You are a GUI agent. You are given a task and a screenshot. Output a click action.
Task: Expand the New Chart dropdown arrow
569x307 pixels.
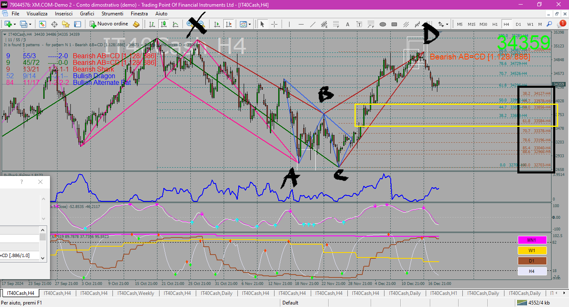[15, 24]
